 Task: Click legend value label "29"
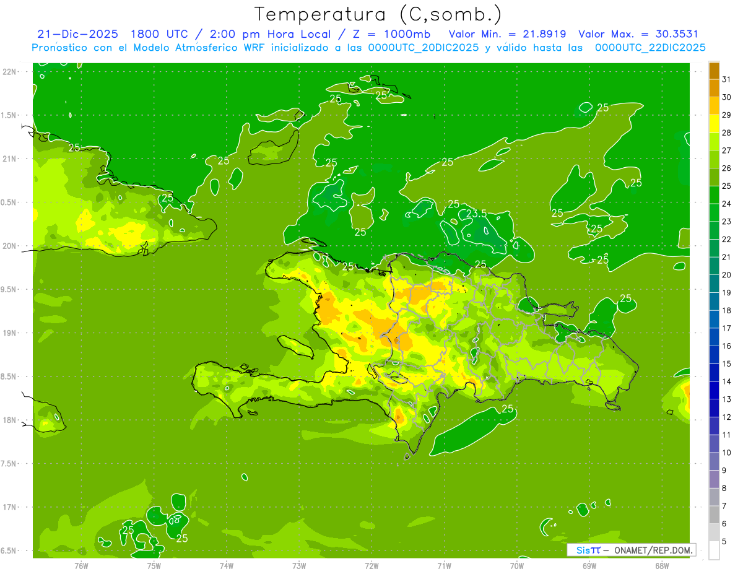pyautogui.click(x=726, y=115)
